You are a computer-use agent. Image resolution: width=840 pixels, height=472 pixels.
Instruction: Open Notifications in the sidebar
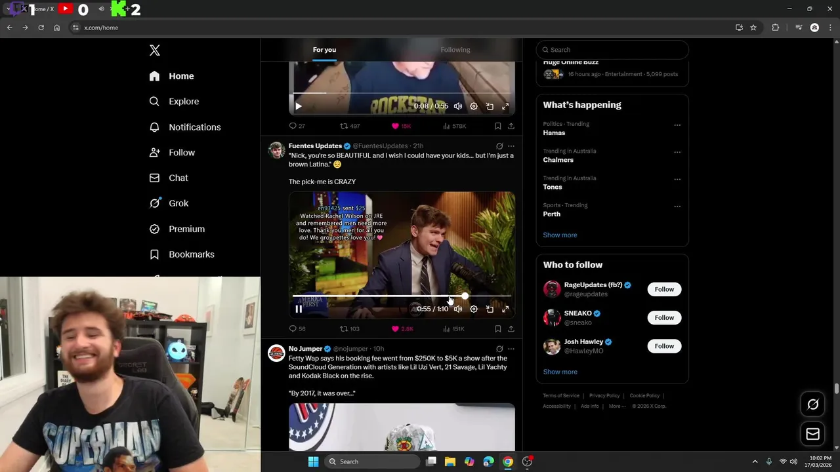tap(184, 127)
